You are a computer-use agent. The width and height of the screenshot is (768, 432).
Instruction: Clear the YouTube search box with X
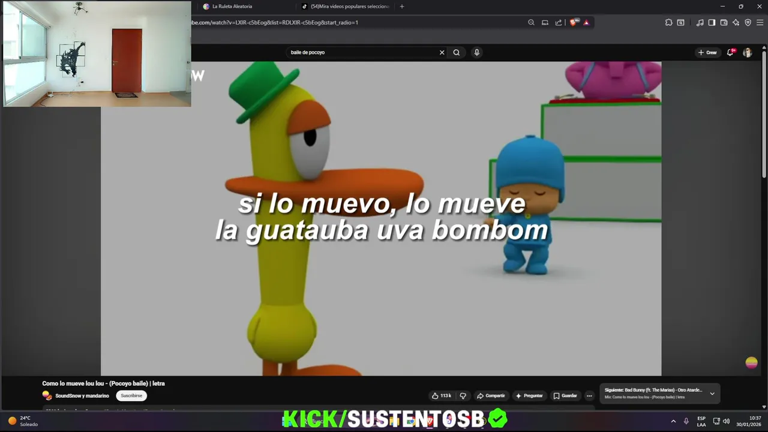pyautogui.click(x=442, y=52)
